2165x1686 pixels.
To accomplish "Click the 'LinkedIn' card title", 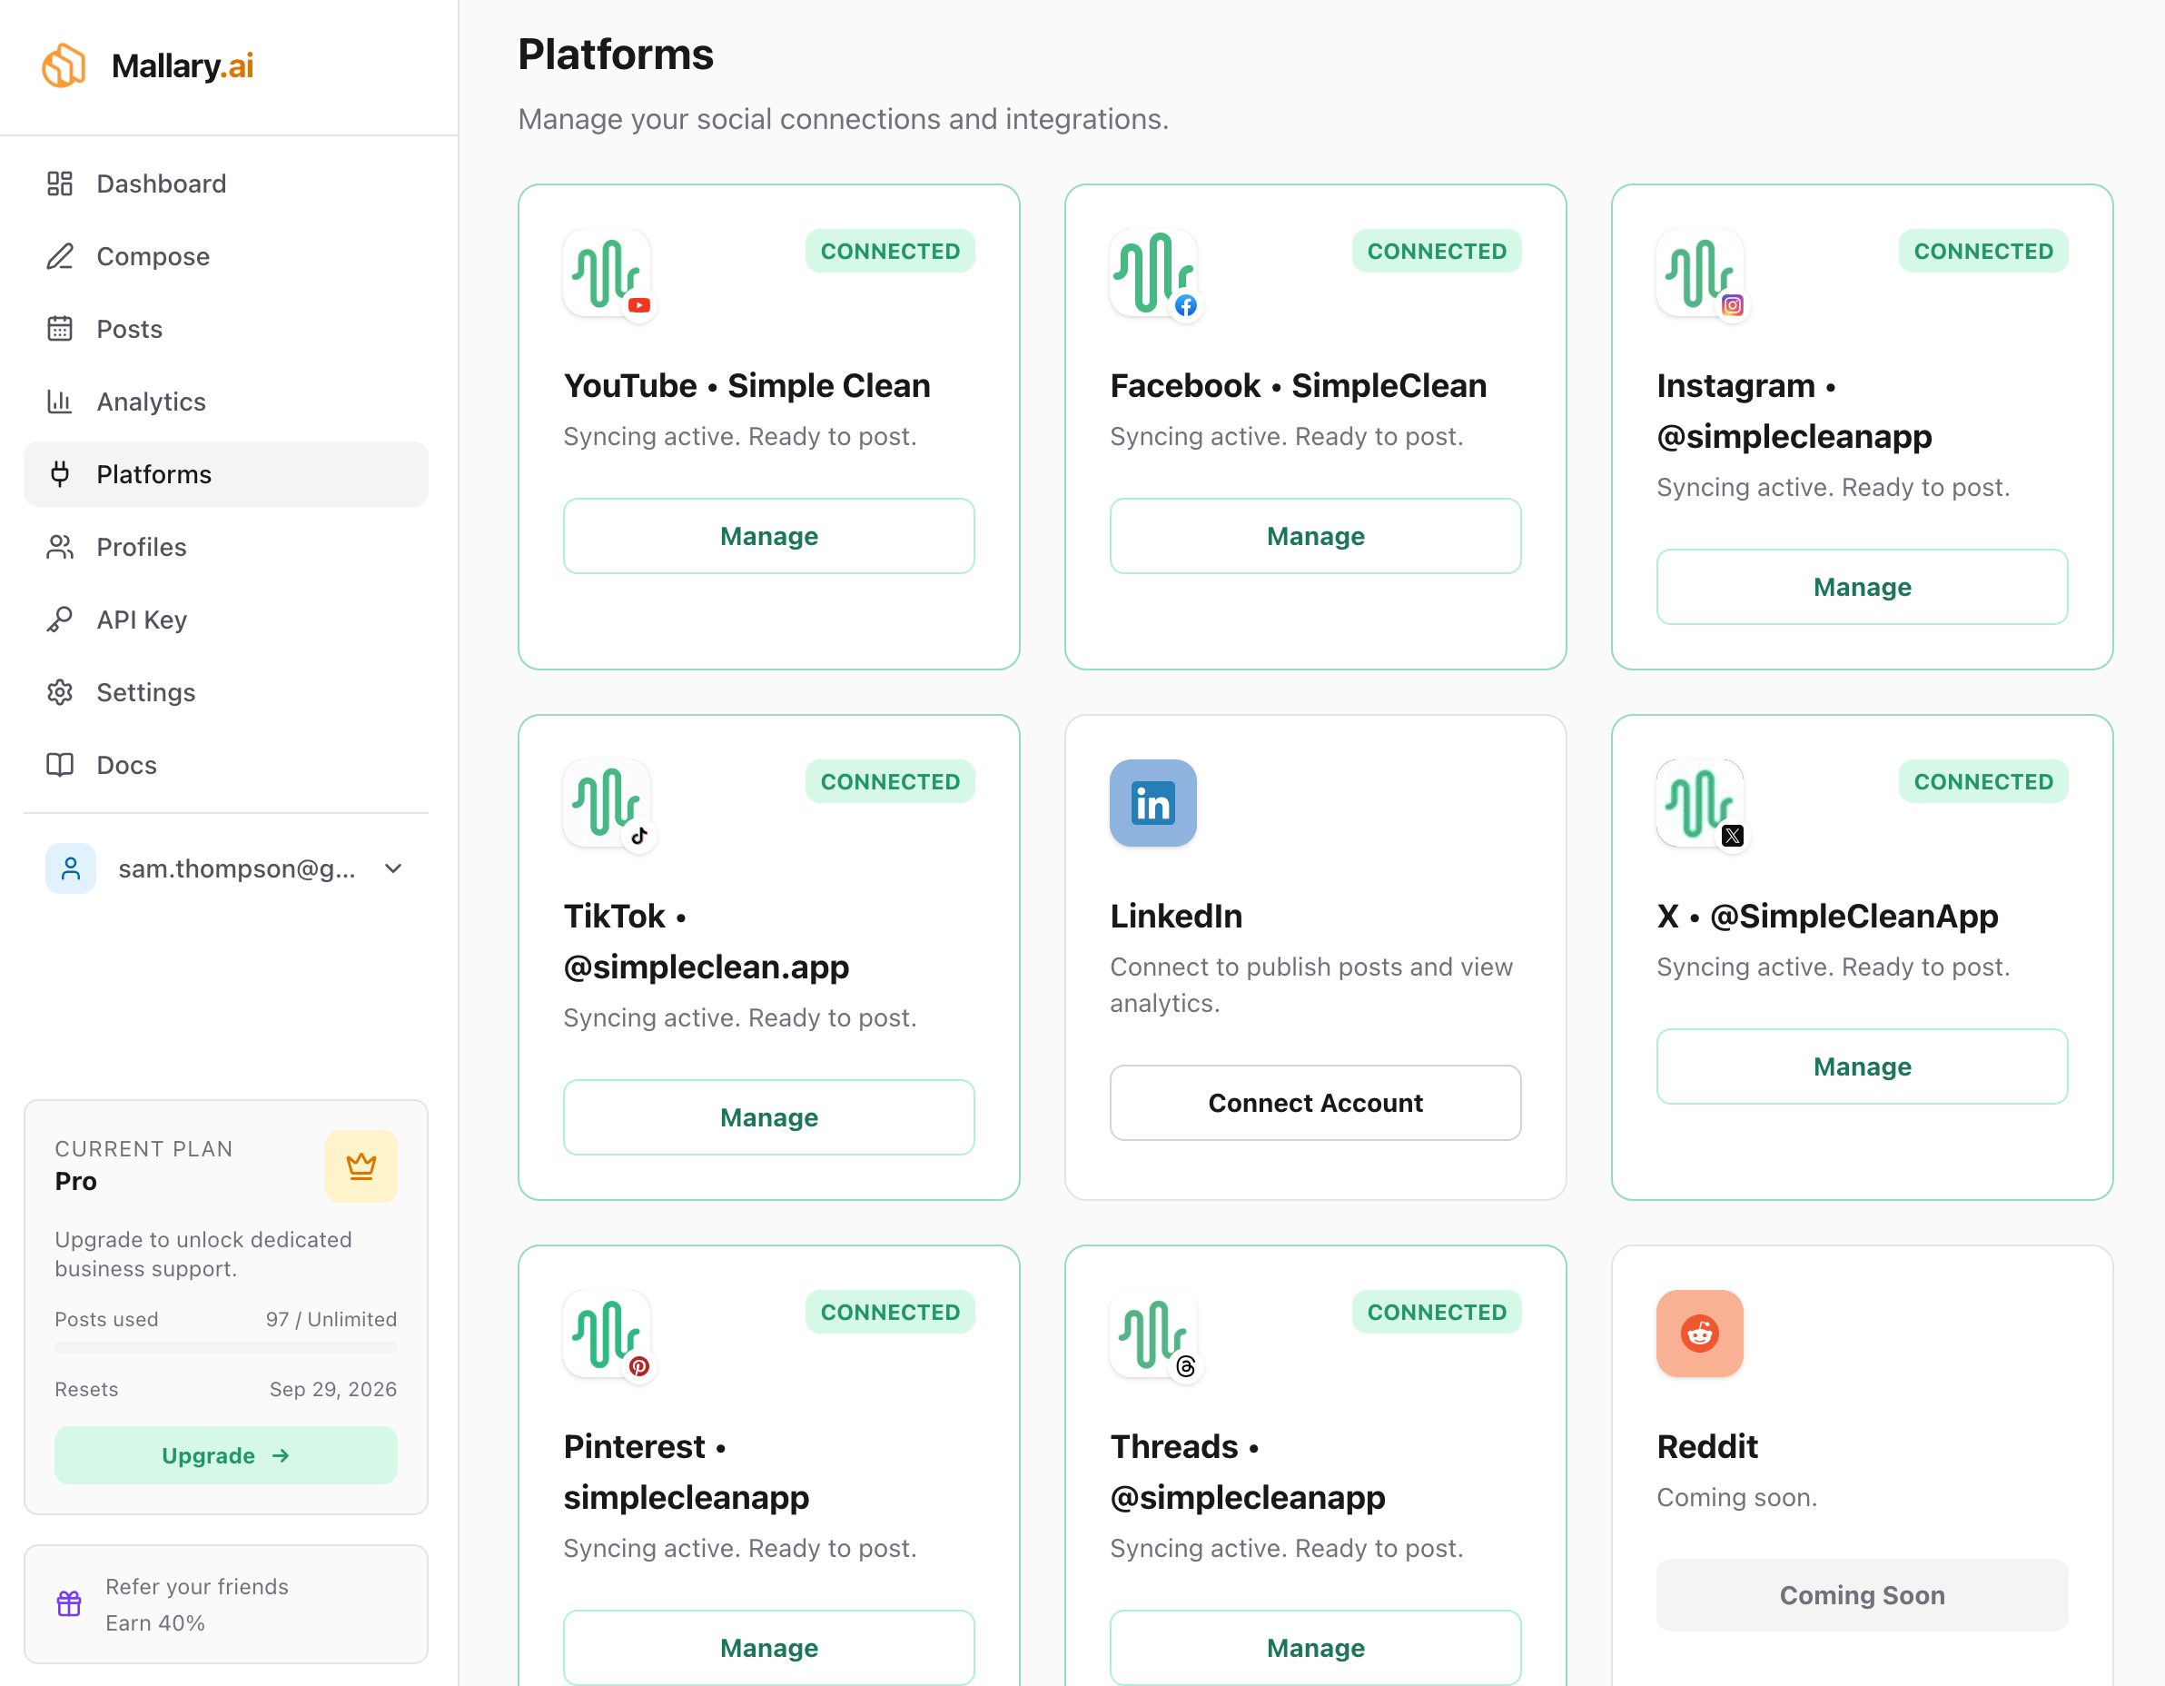I will (x=1176, y=916).
